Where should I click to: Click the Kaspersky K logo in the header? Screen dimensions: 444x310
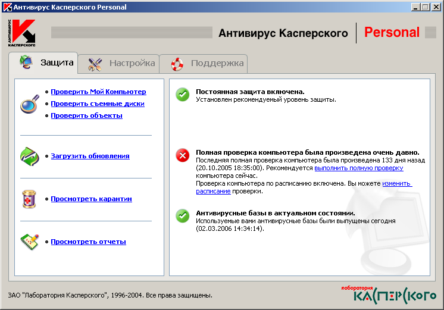22,33
